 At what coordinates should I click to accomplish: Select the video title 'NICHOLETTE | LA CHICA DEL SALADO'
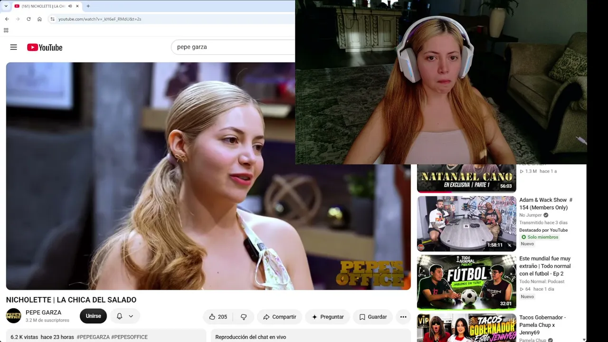click(71, 300)
